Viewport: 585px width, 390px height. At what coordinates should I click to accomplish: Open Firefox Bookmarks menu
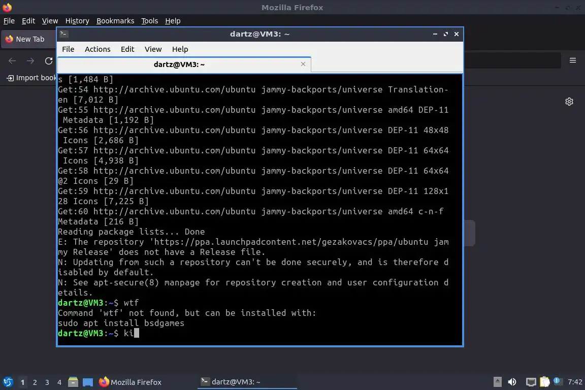click(115, 21)
